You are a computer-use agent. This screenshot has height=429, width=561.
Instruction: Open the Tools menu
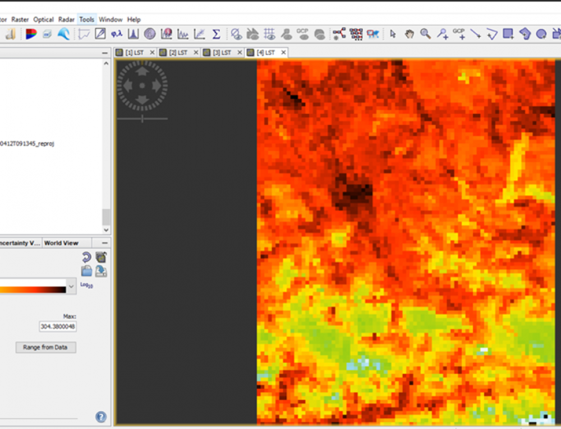tap(86, 19)
